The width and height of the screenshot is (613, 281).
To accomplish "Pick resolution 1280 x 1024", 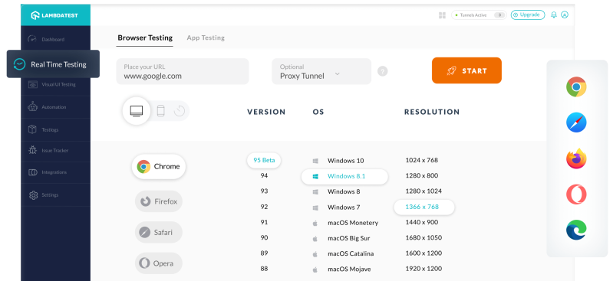I will [x=423, y=191].
